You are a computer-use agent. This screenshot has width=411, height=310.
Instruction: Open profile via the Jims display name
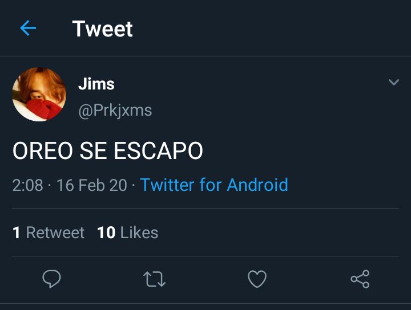click(96, 84)
